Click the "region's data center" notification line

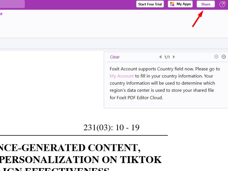click(x=162, y=90)
